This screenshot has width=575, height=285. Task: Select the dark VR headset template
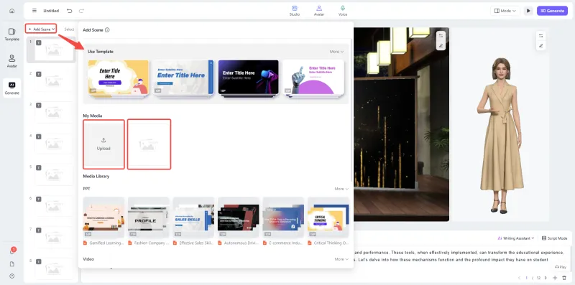[248, 78]
